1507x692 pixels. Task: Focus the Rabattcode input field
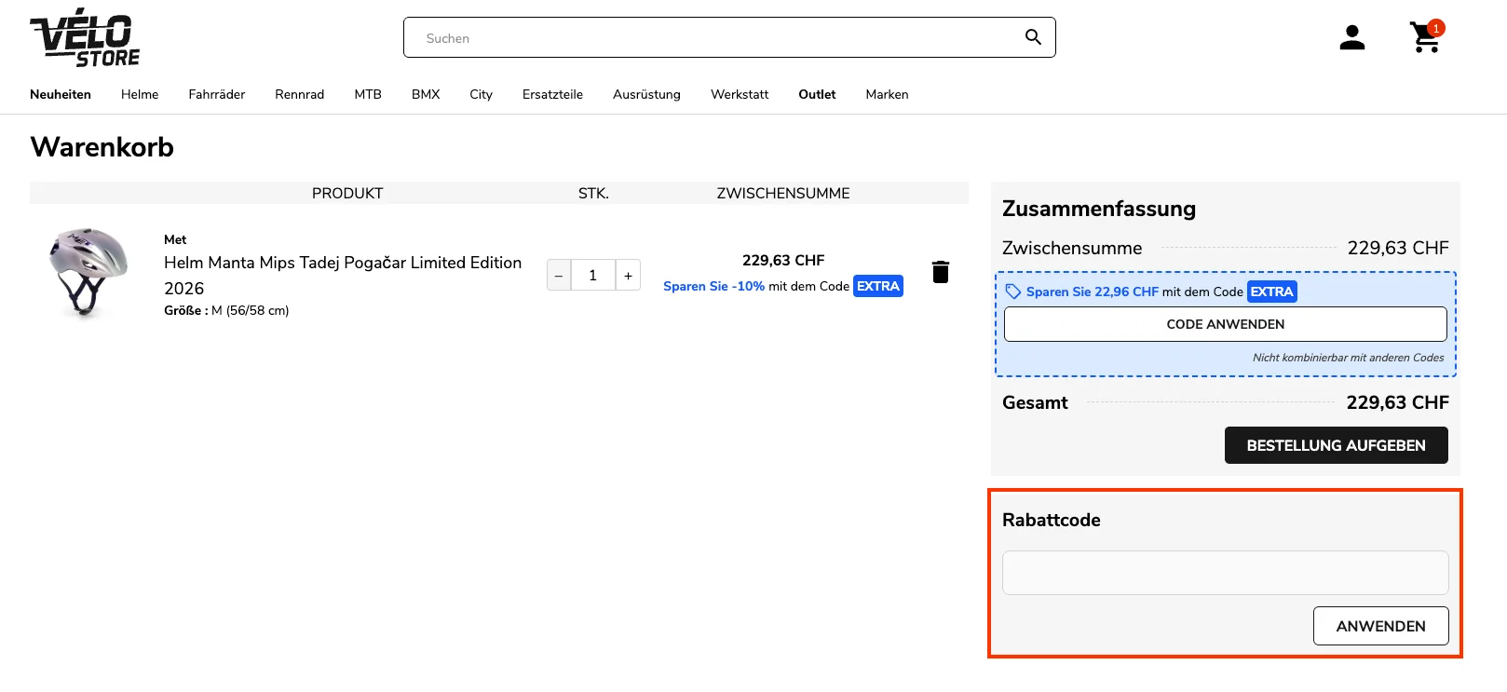1225,573
